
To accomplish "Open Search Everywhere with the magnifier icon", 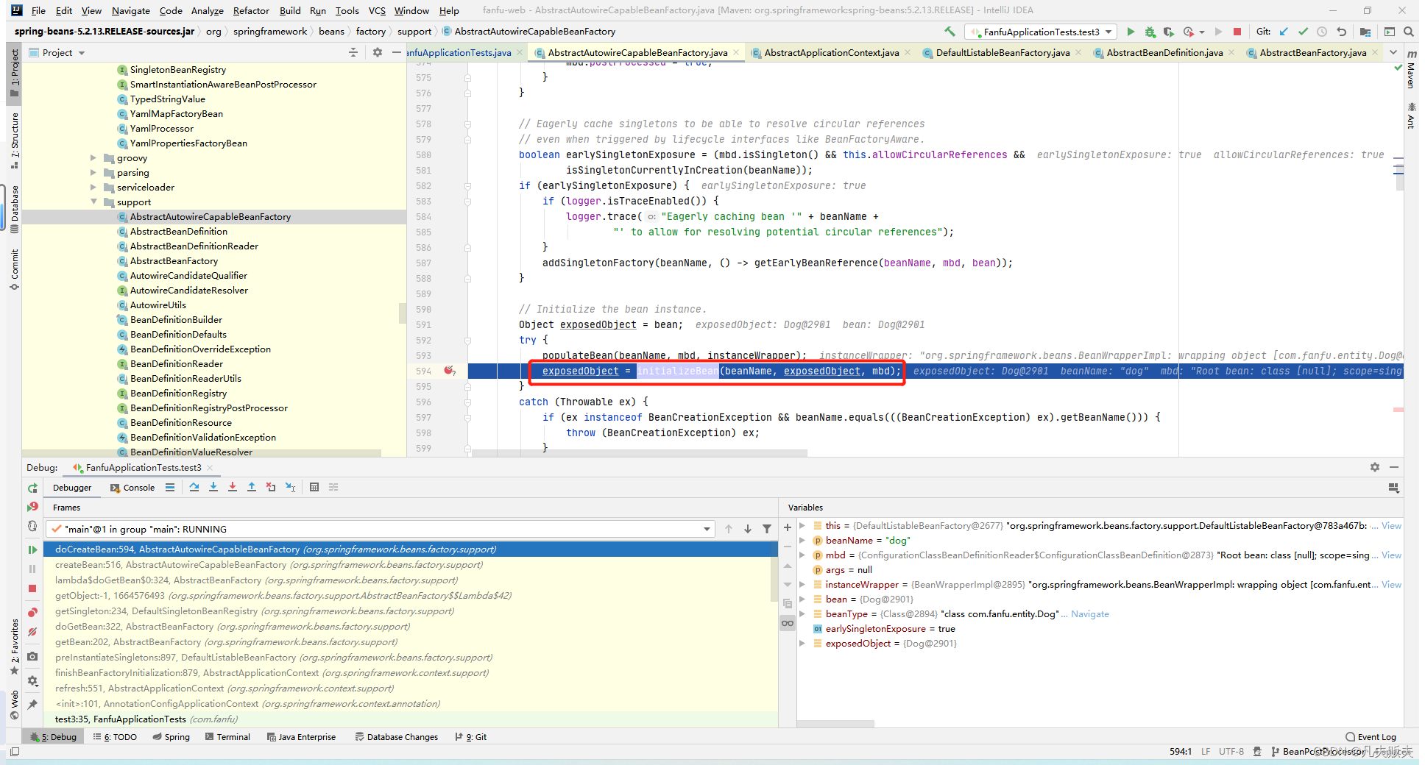I will (1409, 32).
